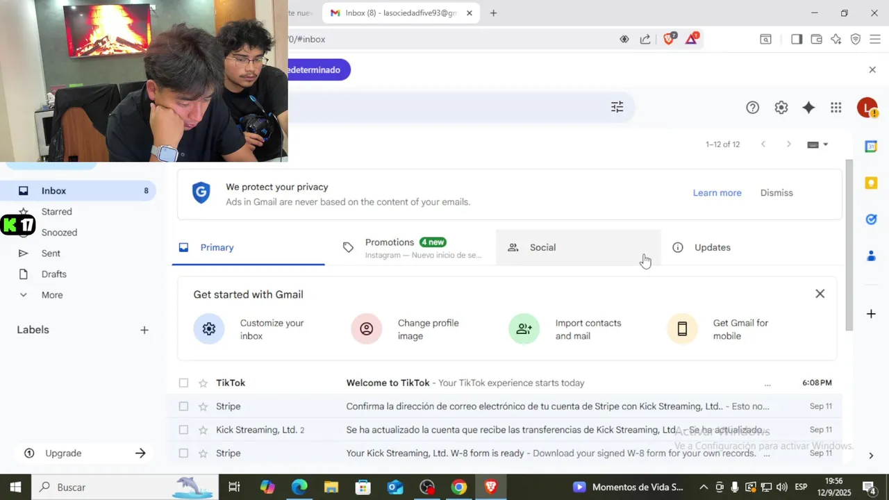Open Brave Rewards triangle icon
Image resolution: width=889 pixels, height=500 pixels.
point(692,39)
